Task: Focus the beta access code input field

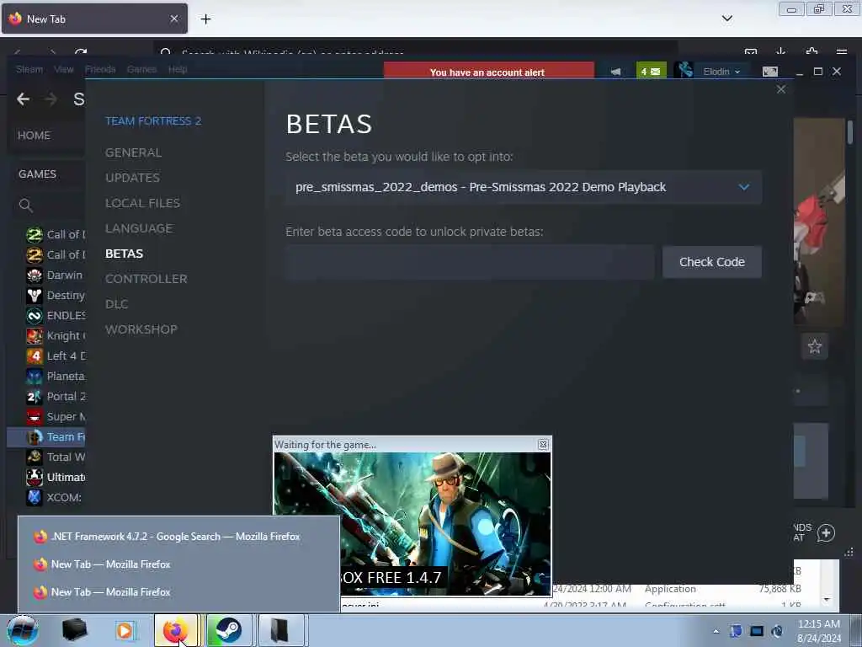Action: pyautogui.click(x=470, y=262)
